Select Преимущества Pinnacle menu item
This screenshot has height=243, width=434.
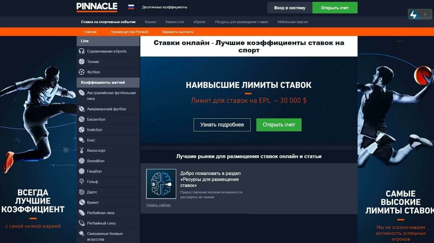click(129, 32)
